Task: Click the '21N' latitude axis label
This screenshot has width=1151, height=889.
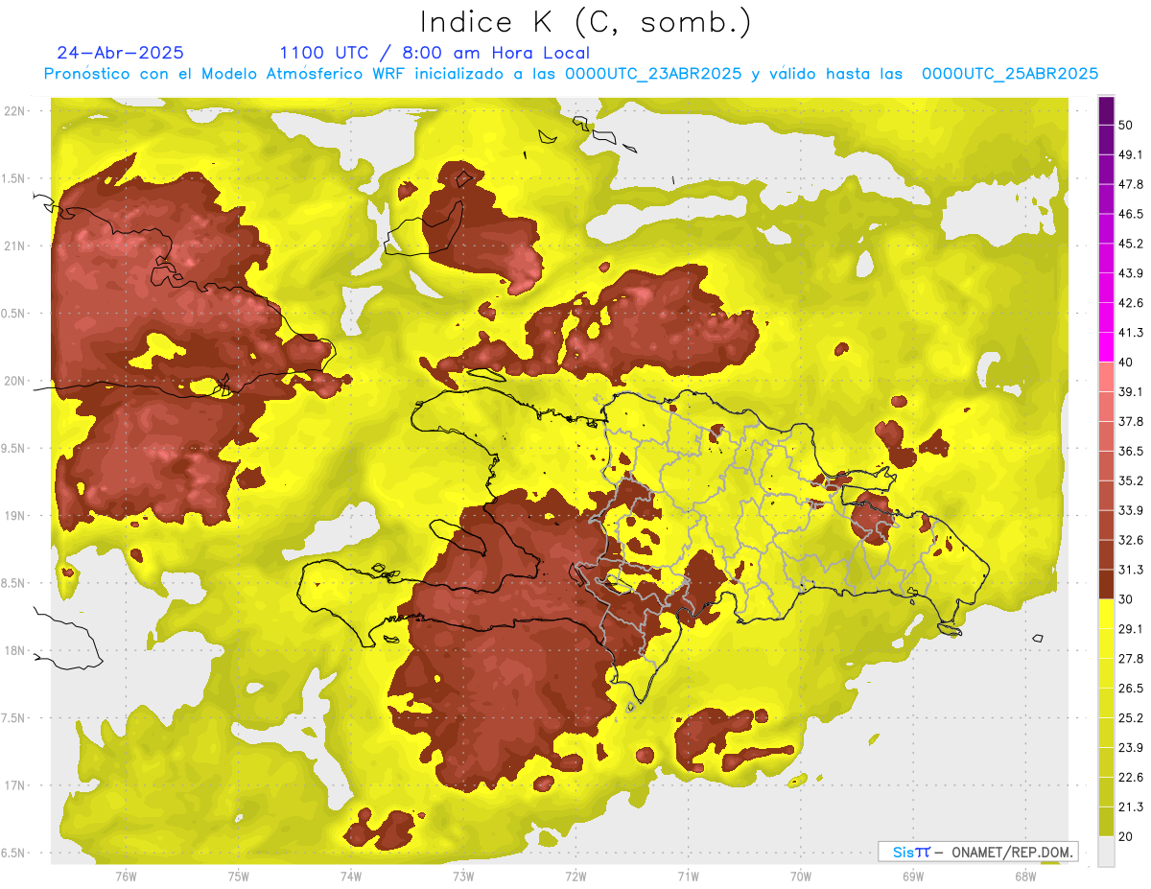Action: pos(15,246)
